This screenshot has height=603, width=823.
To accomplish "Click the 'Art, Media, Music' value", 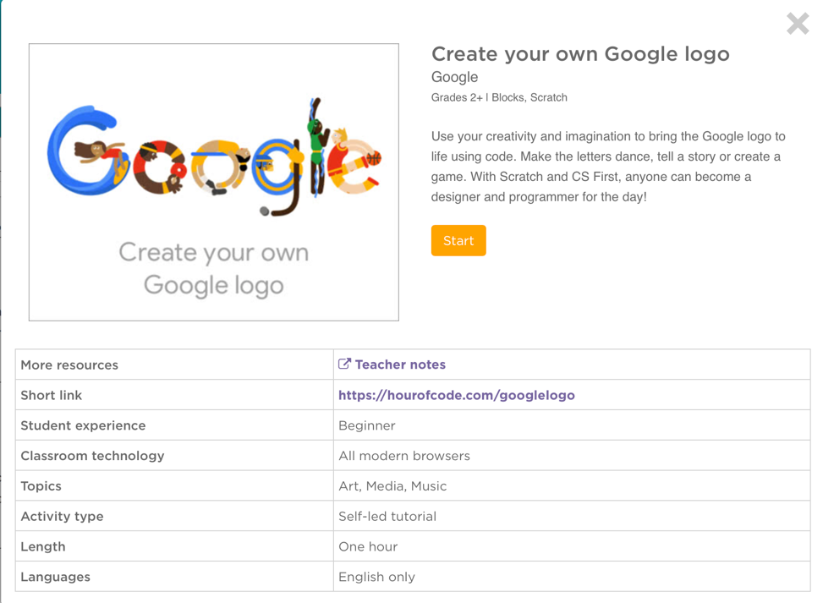I will click(392, 486).
